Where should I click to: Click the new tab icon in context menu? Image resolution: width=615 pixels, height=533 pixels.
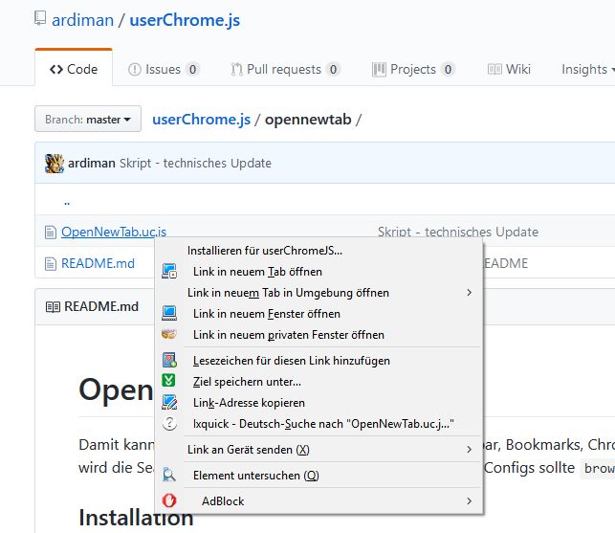tap(169, 271)
